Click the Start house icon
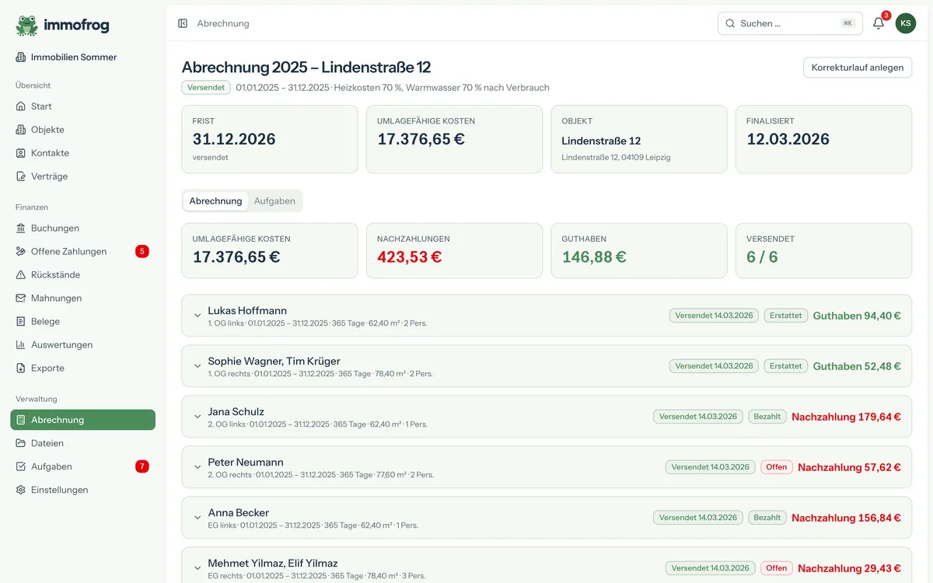 click(x=21, y=106)
